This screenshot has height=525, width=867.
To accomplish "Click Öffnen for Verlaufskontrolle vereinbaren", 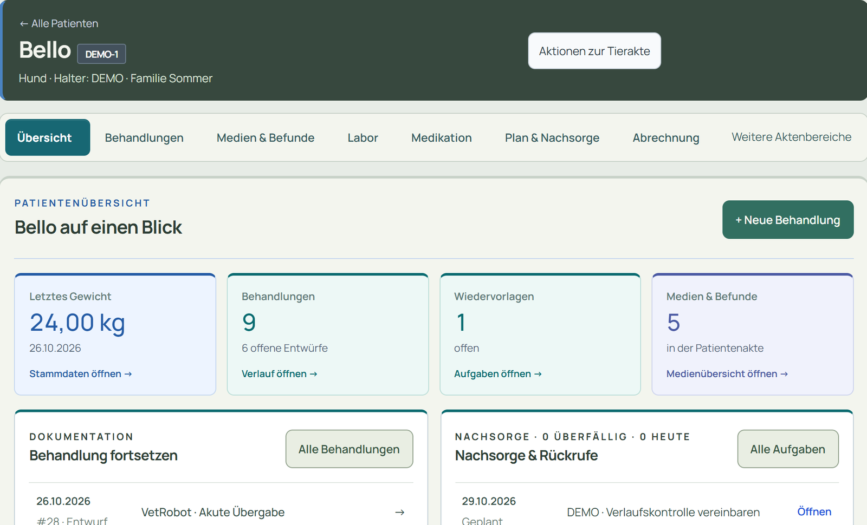I will click(814, 511).
